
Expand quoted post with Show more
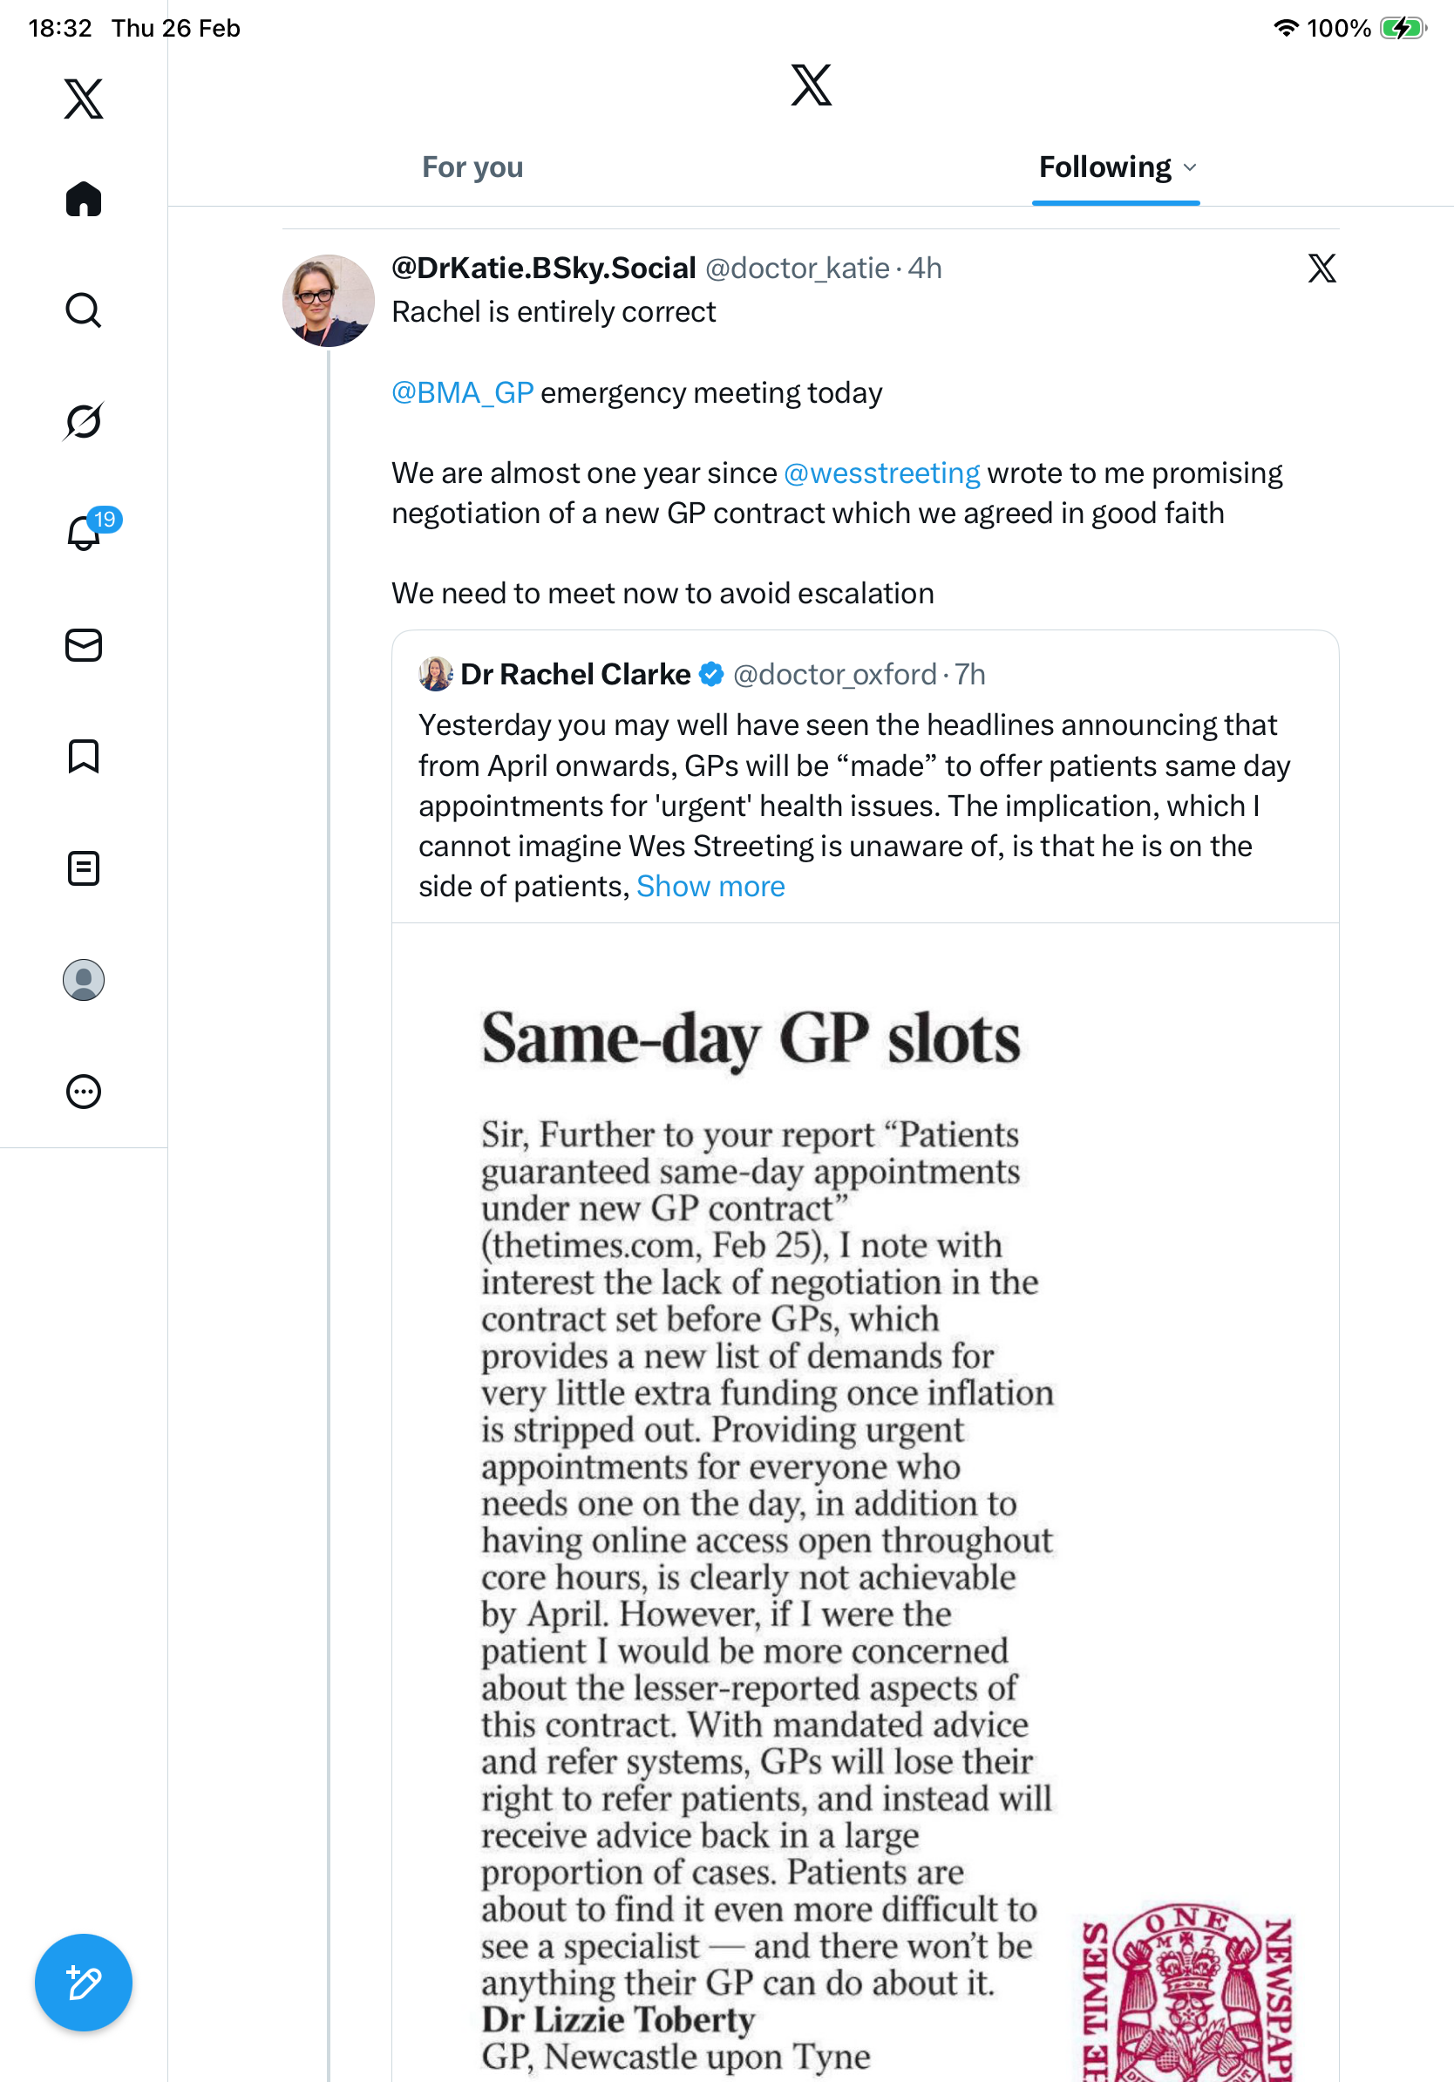click(x=710, y=886)
